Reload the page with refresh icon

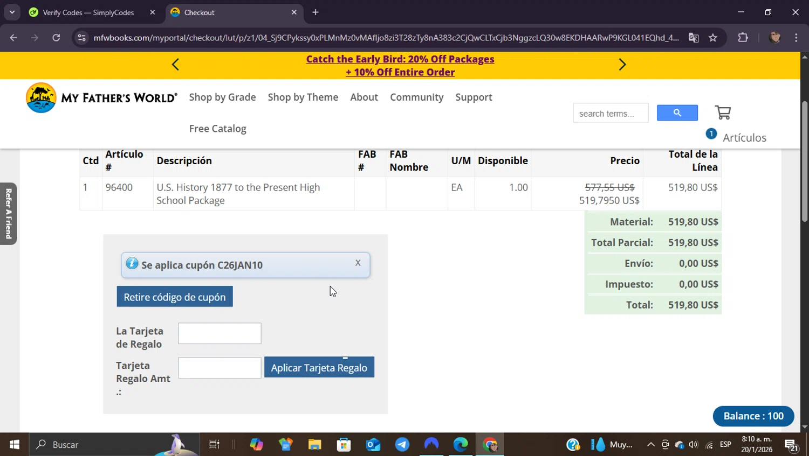click(x=56, y=38)
